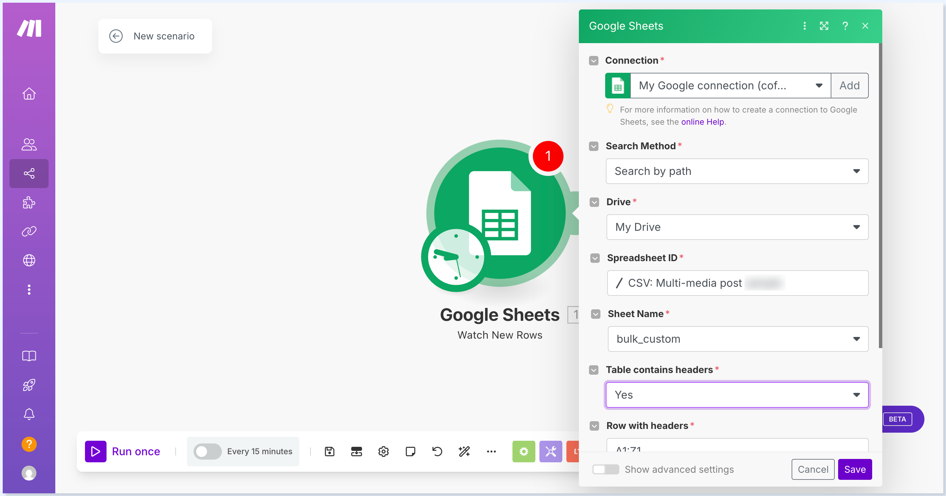Click the Make logo in the sidebar
The width and height of the screenshot is (946, 496).
(x=29, y=28)
